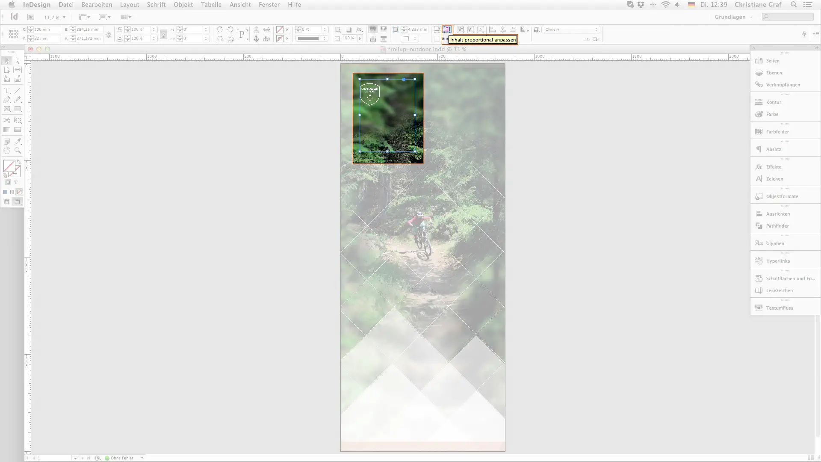The image size is (821, 462).
Task: Select the Rectangle Frame tool
Action: coord(7,109)
